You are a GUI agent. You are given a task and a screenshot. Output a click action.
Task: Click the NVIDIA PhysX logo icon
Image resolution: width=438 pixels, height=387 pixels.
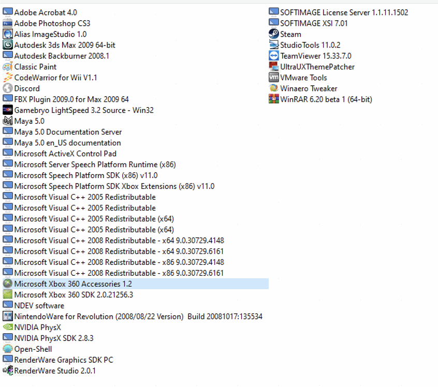[8, 328]
